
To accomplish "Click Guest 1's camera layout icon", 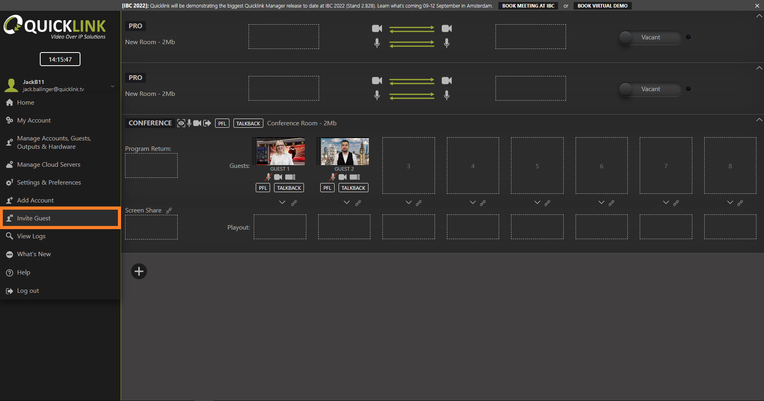I will [290, 177].
